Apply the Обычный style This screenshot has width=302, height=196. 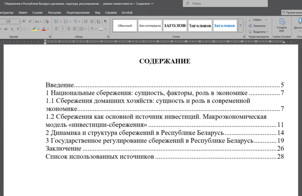coord(125,25)
